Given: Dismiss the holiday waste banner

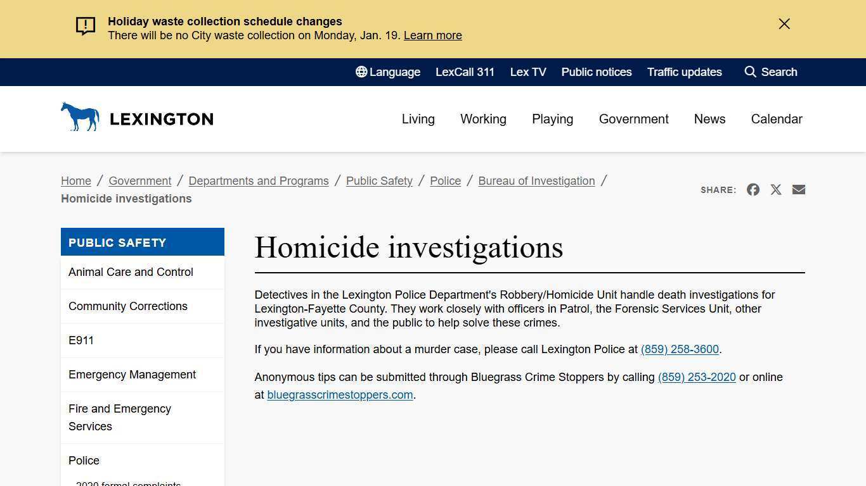Looking at the screenshot, I should pyautogui.click(x=784, y=23).
